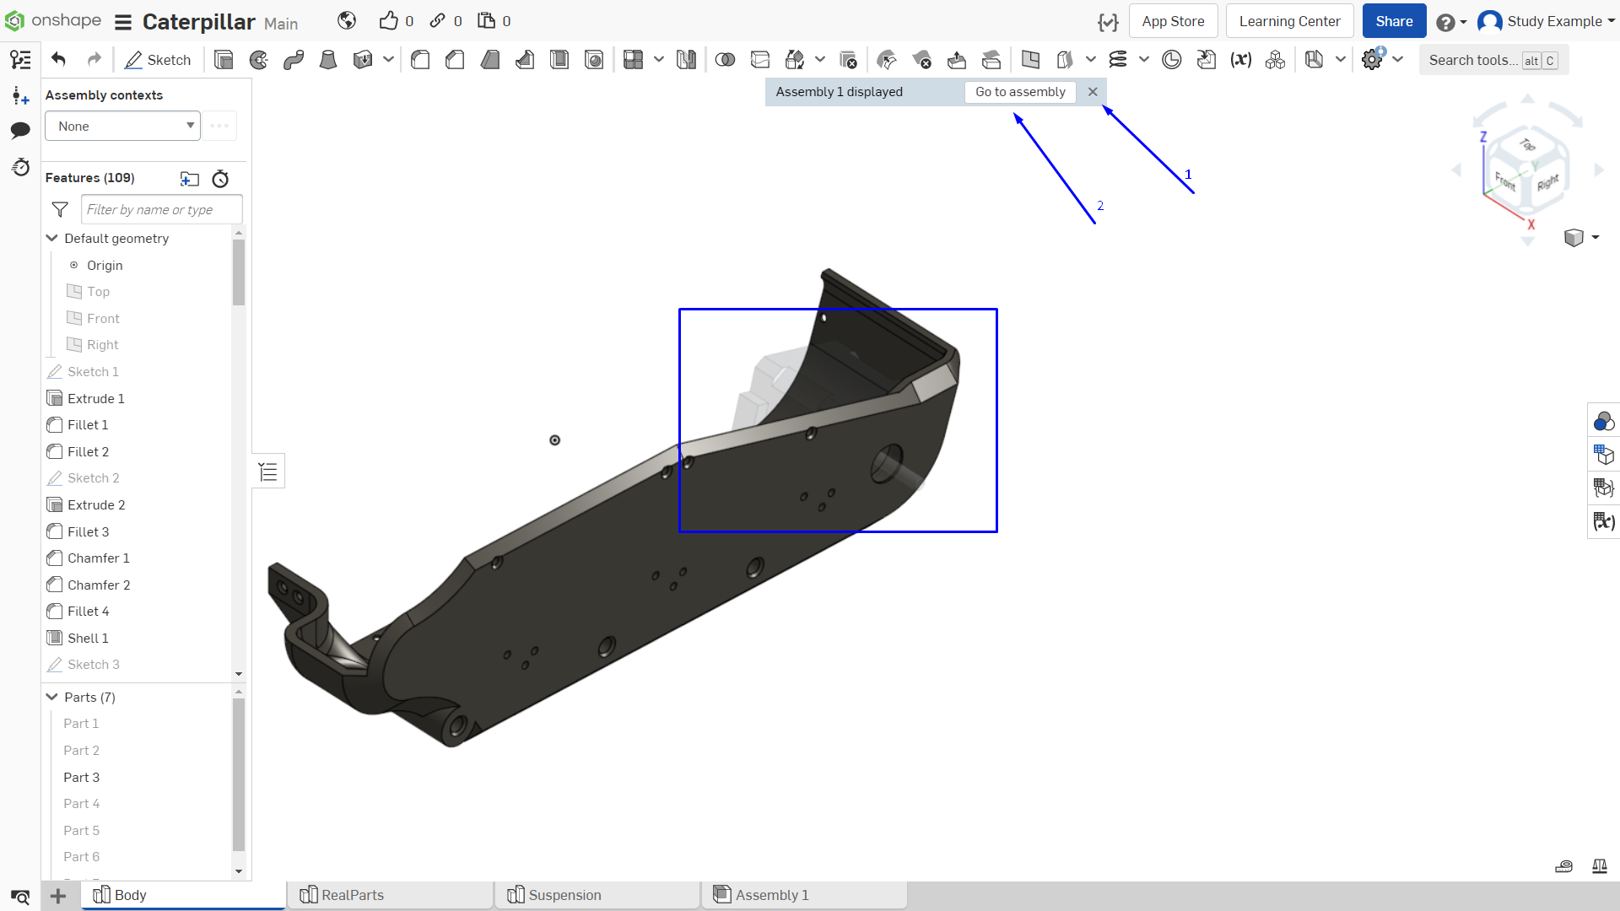Select the Sweep tool
Image resolution: width=1620 pixels, height=911 pixels.
[x=294, y=60]
